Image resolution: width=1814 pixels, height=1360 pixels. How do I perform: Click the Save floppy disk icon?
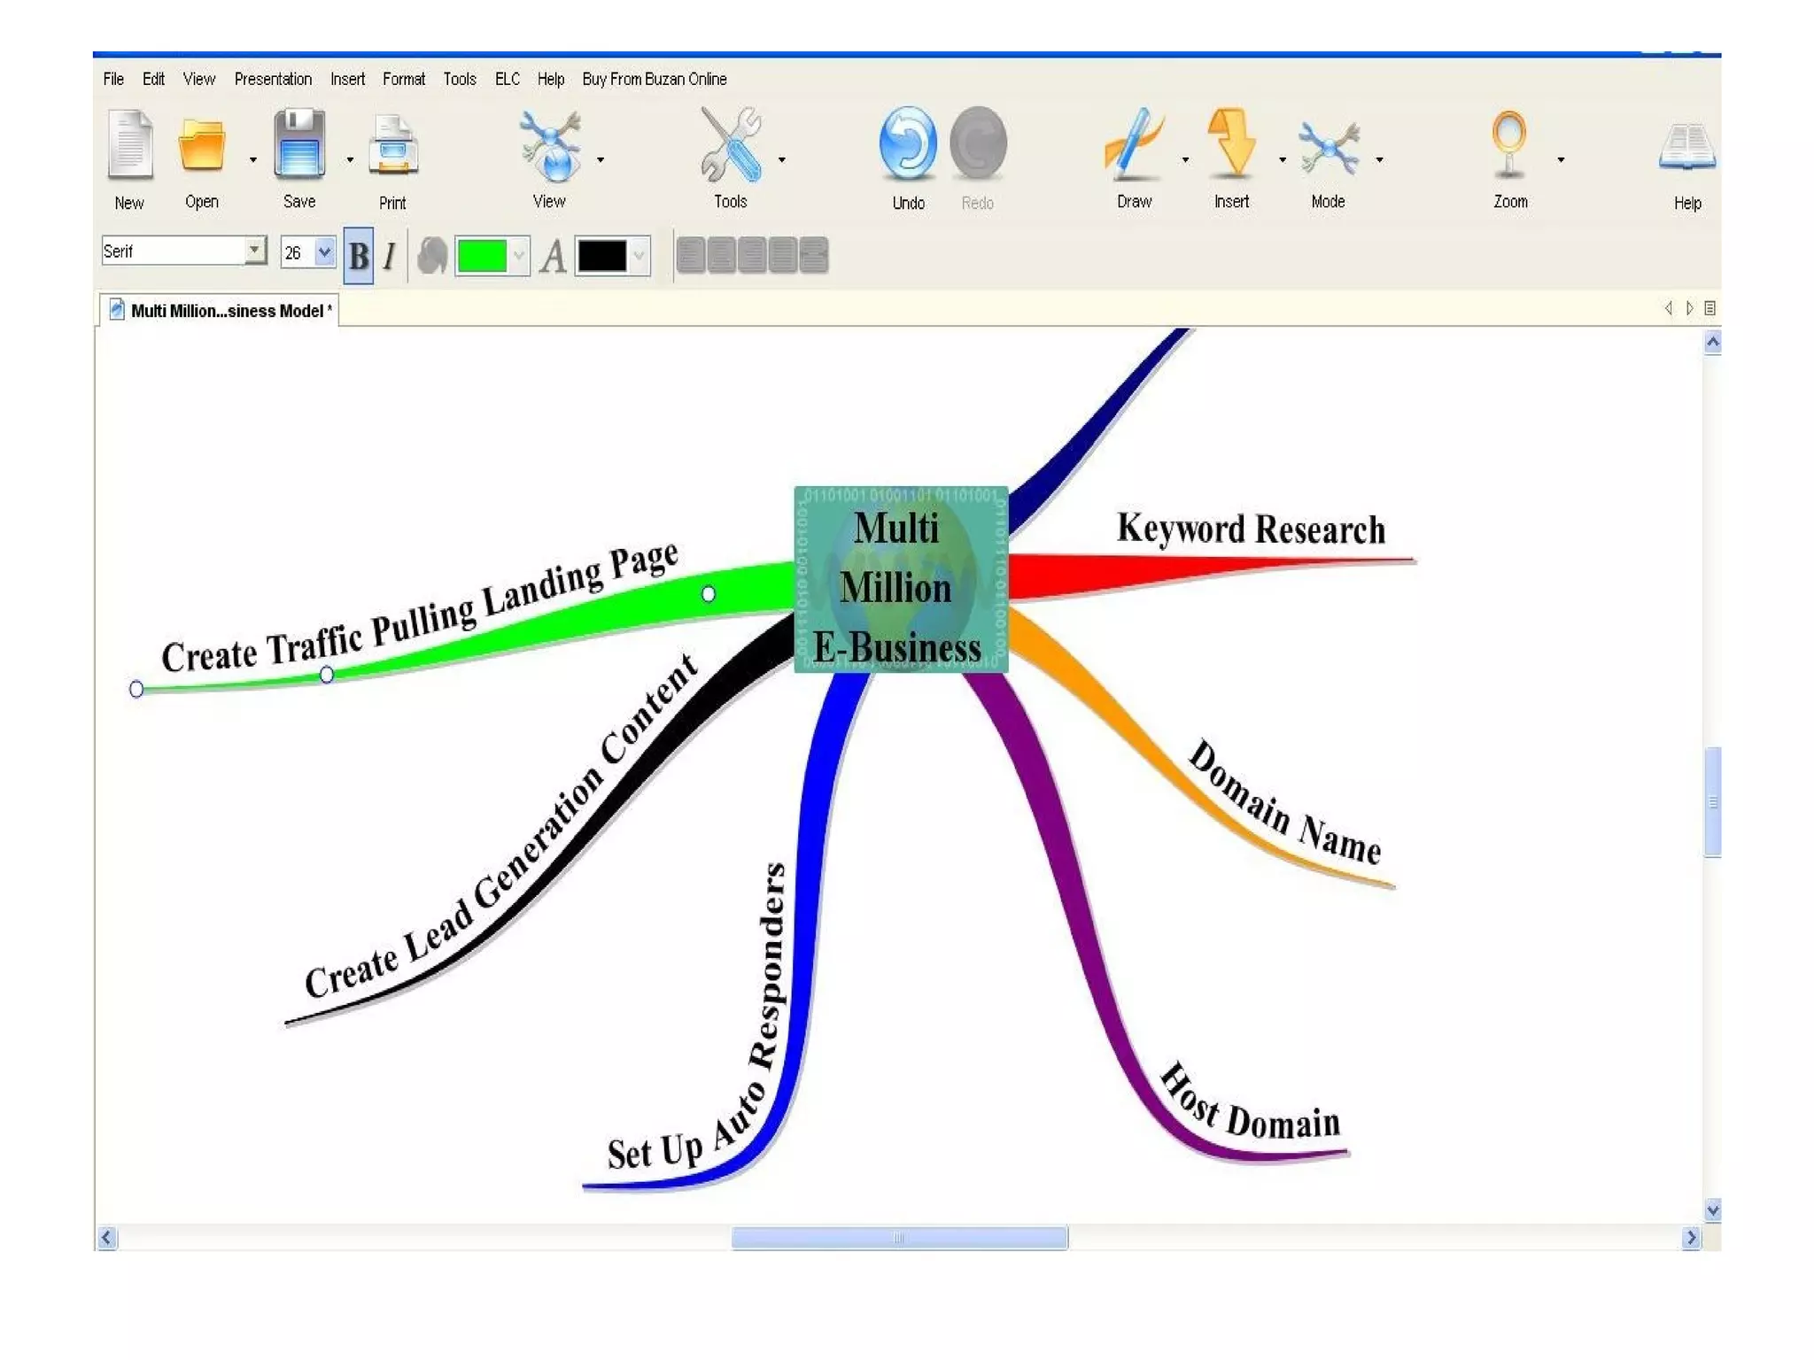299,144
